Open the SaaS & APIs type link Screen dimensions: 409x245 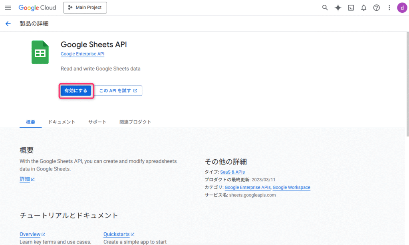[x=232, y=172]
